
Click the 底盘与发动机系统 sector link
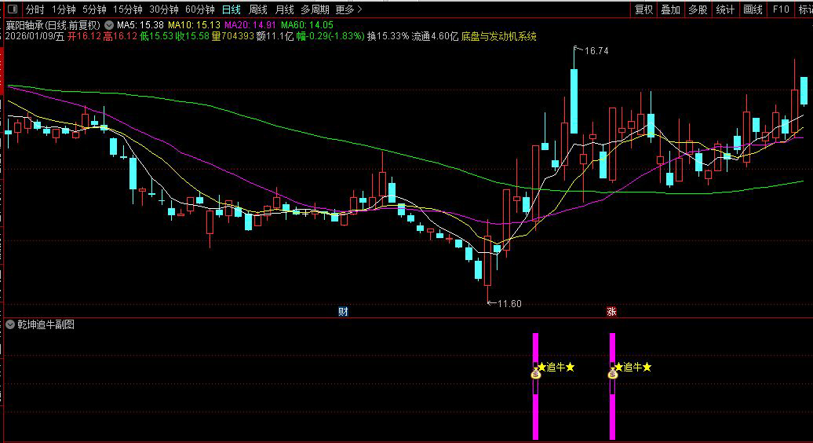point(498,36)
